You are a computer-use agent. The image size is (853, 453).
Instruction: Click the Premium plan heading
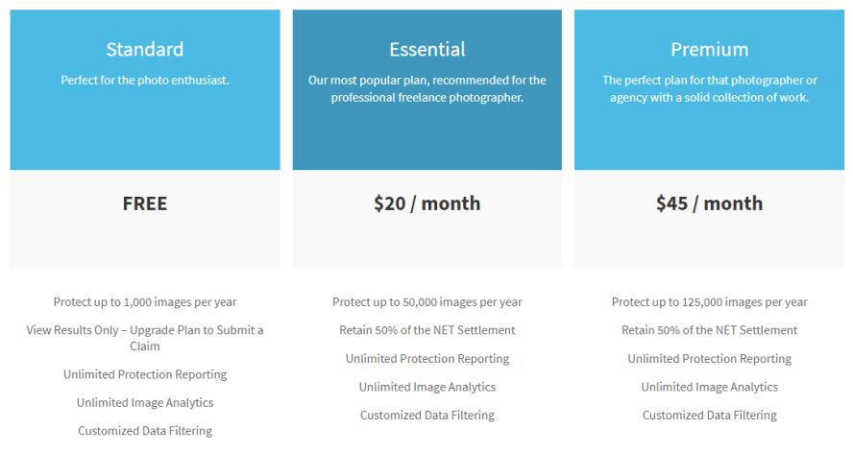coord(709,49)
